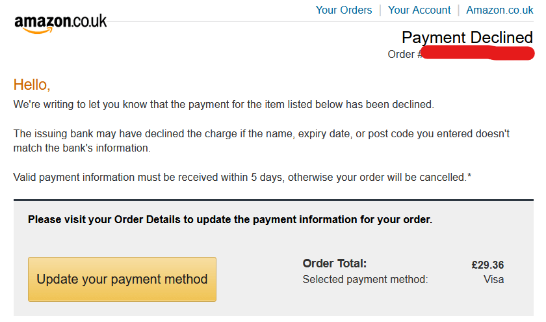Viewport: 546px width, 322px height.
Task: Click the bold Order Details instruction line
Action: 230,220
